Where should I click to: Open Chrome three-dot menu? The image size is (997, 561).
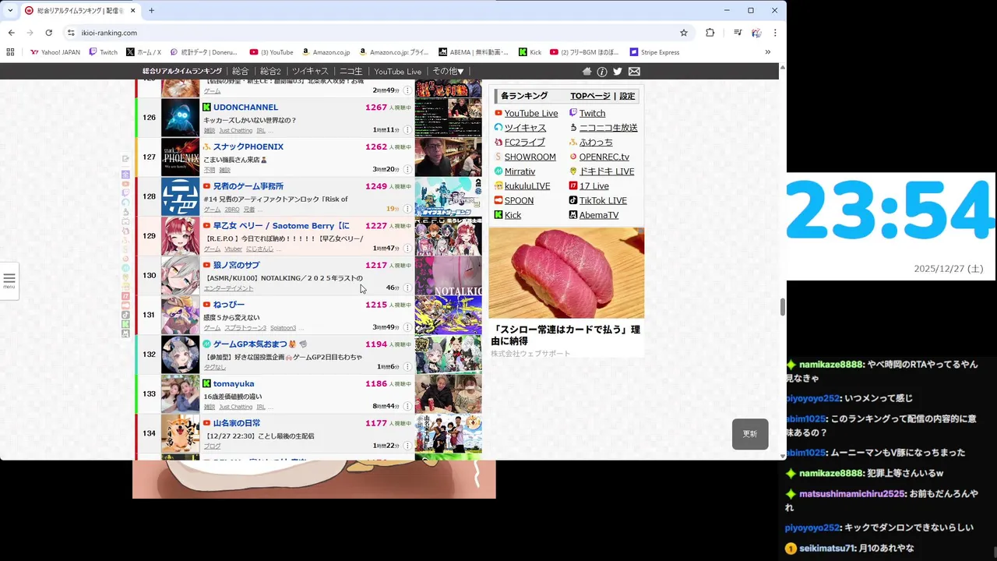pos(775,33)
